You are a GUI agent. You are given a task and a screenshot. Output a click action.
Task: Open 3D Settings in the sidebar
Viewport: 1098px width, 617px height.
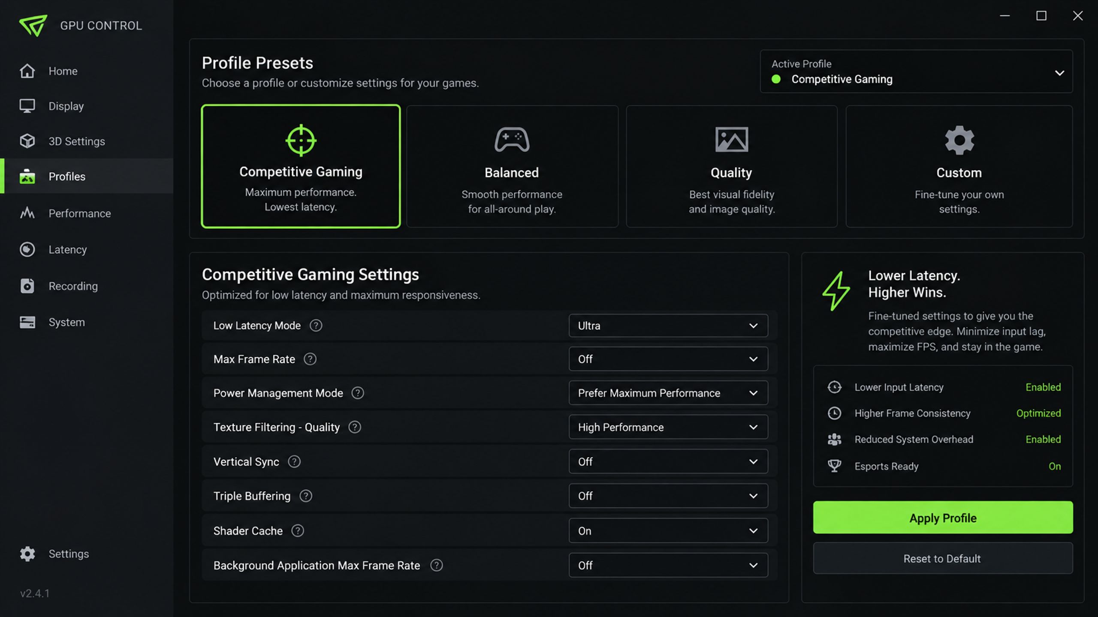pyautogui.click(x=87, y=141)
